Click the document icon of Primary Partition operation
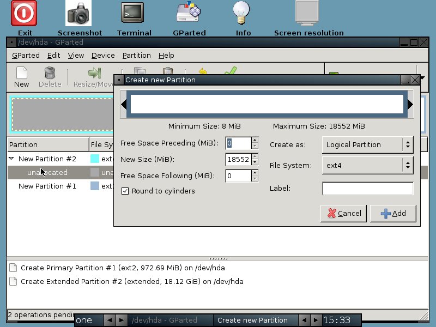This screenshot has width=436, height=327. [13, 268]
